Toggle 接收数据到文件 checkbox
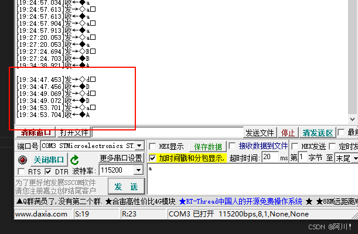 pyautogui.click(x=232, y=146)
